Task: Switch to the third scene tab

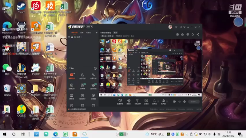Action: (x=89, y=33)
